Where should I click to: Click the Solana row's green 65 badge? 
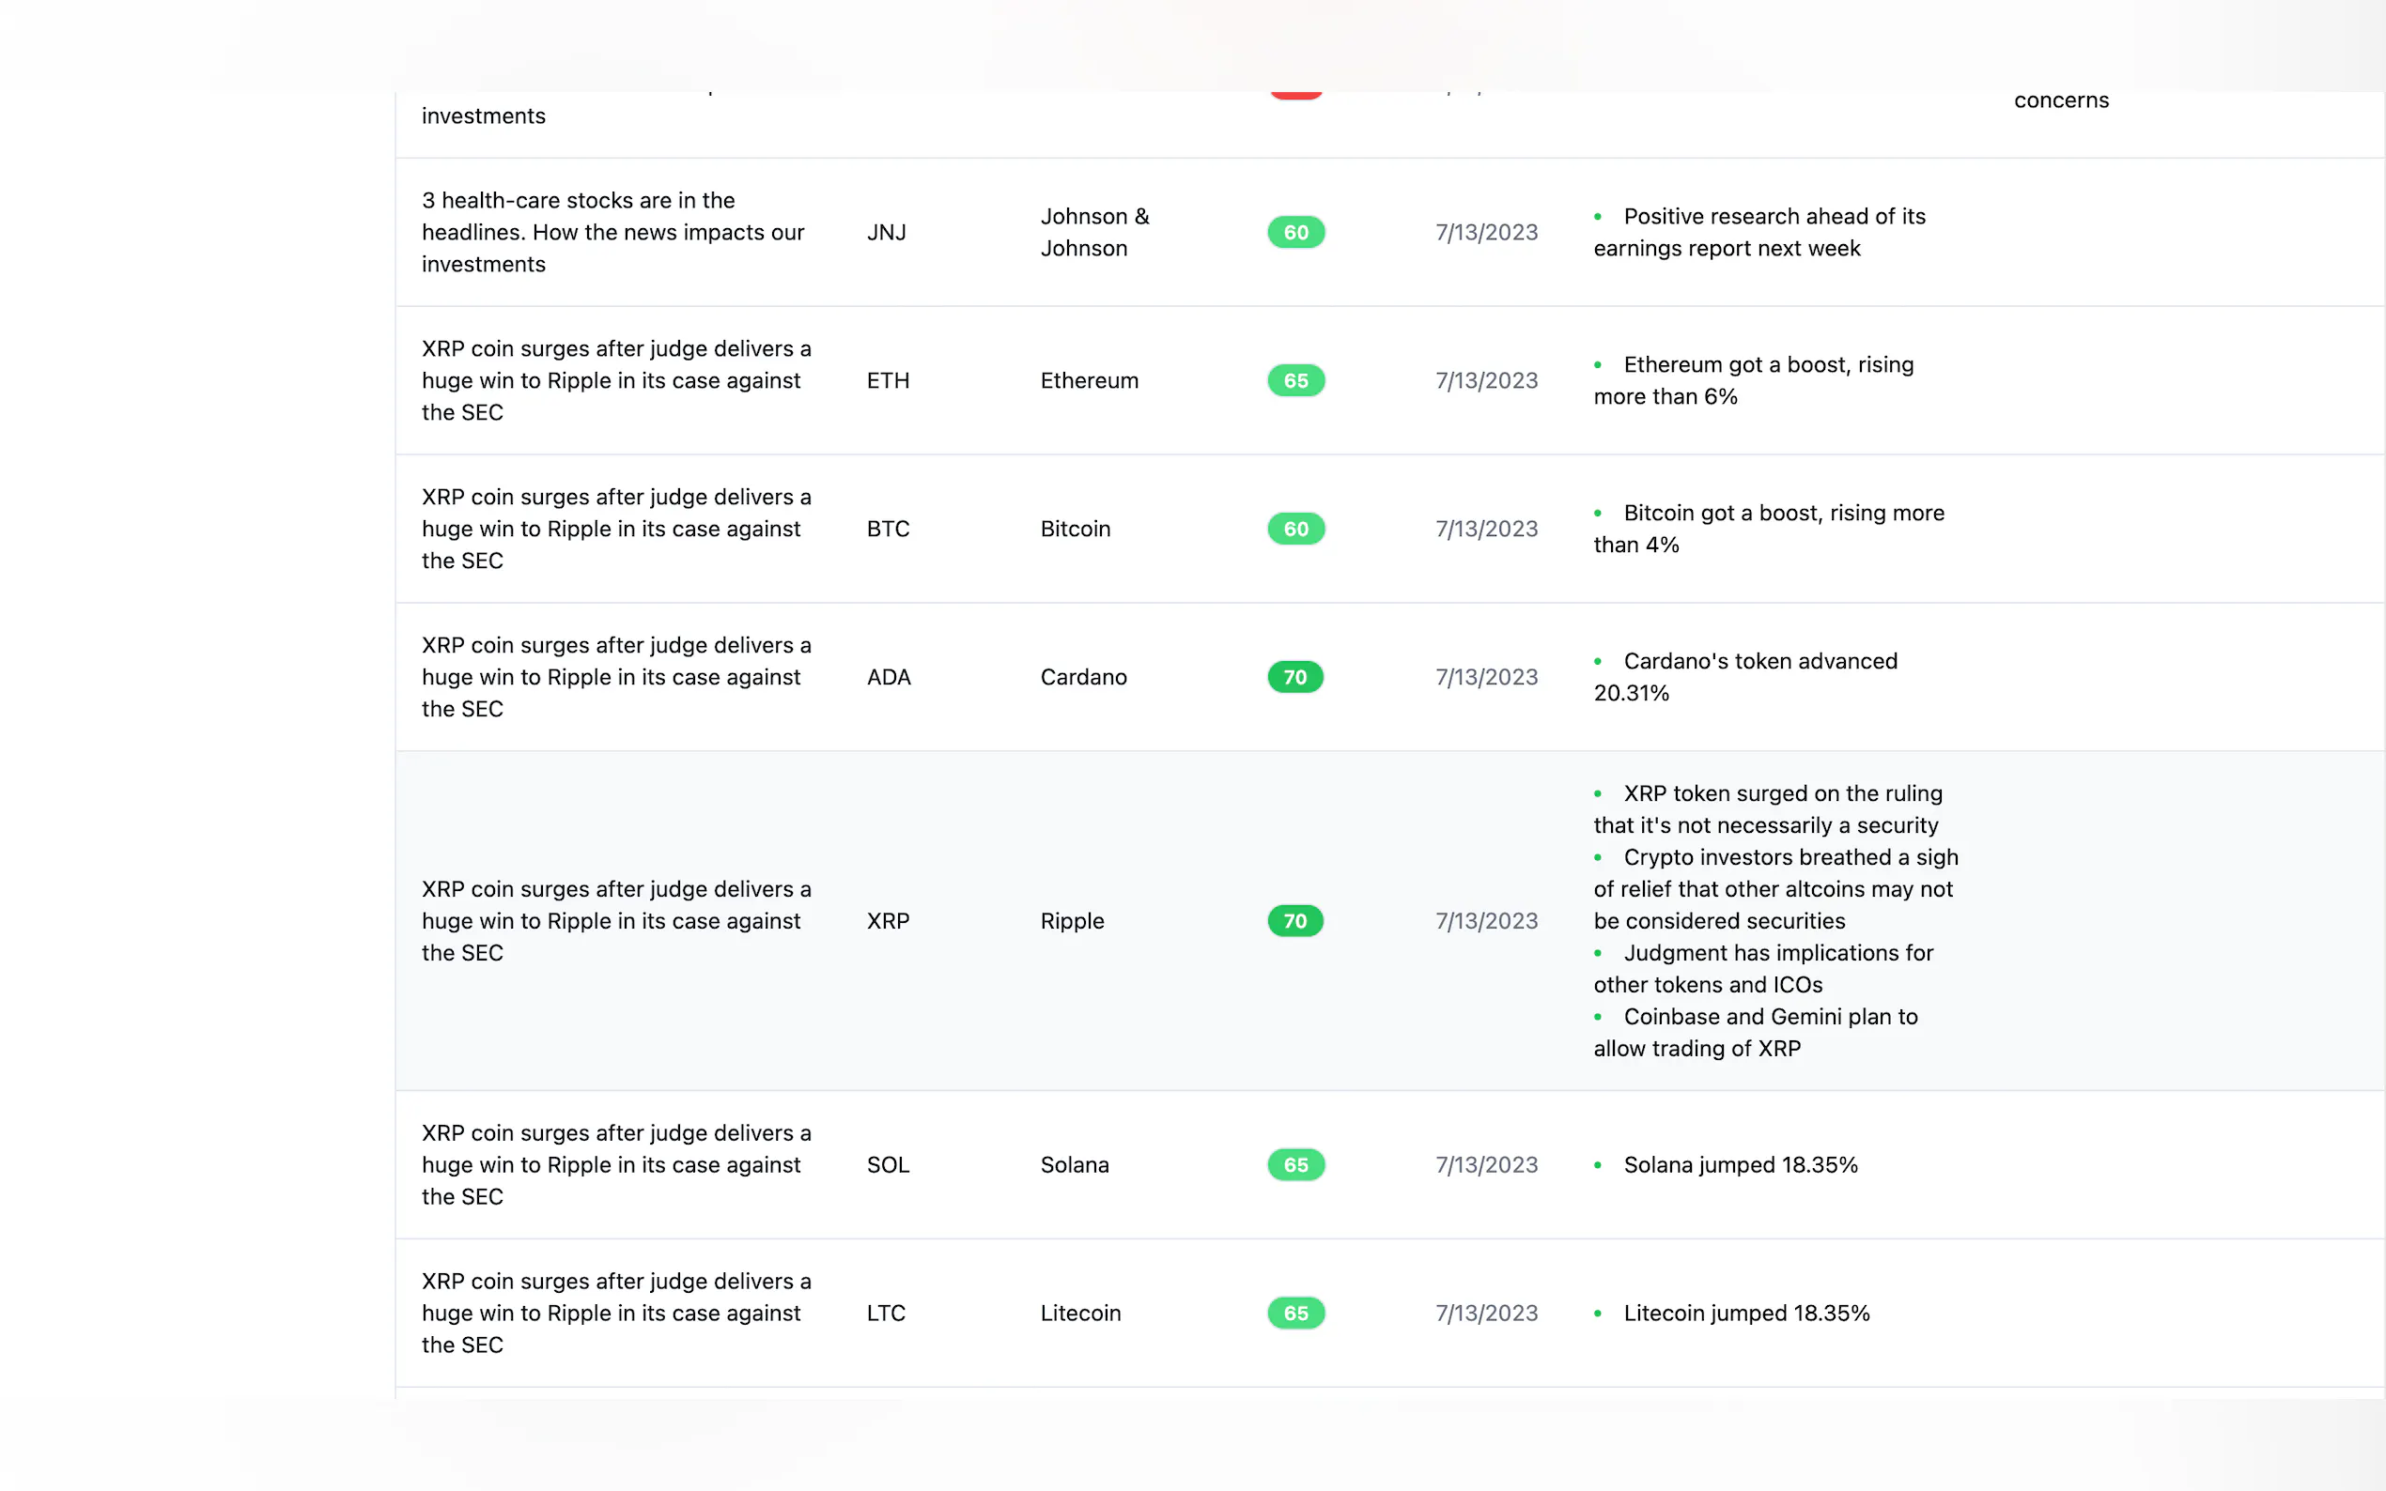(x=1295, y=1164)
